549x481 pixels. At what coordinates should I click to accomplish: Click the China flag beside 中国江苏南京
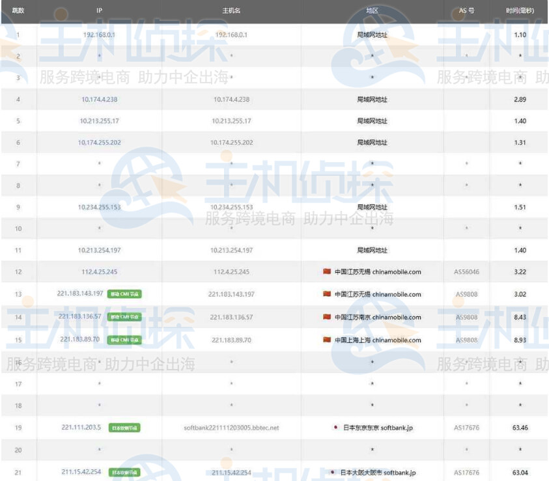coord(327,317)
